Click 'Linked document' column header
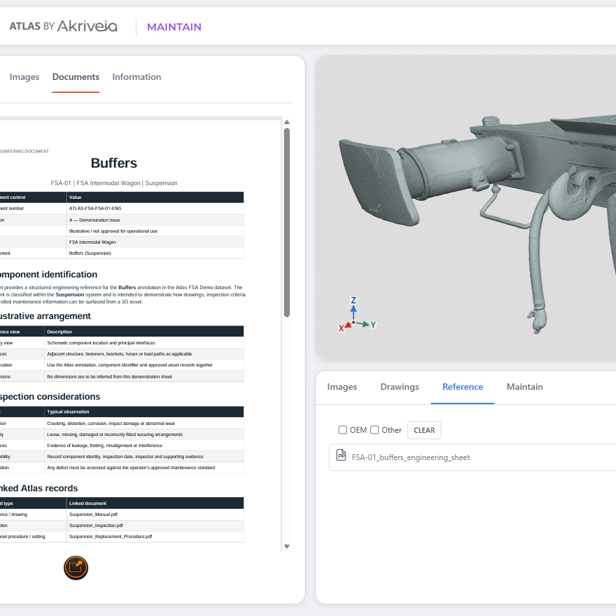616x616 pixels. click(x=88, y=503)
